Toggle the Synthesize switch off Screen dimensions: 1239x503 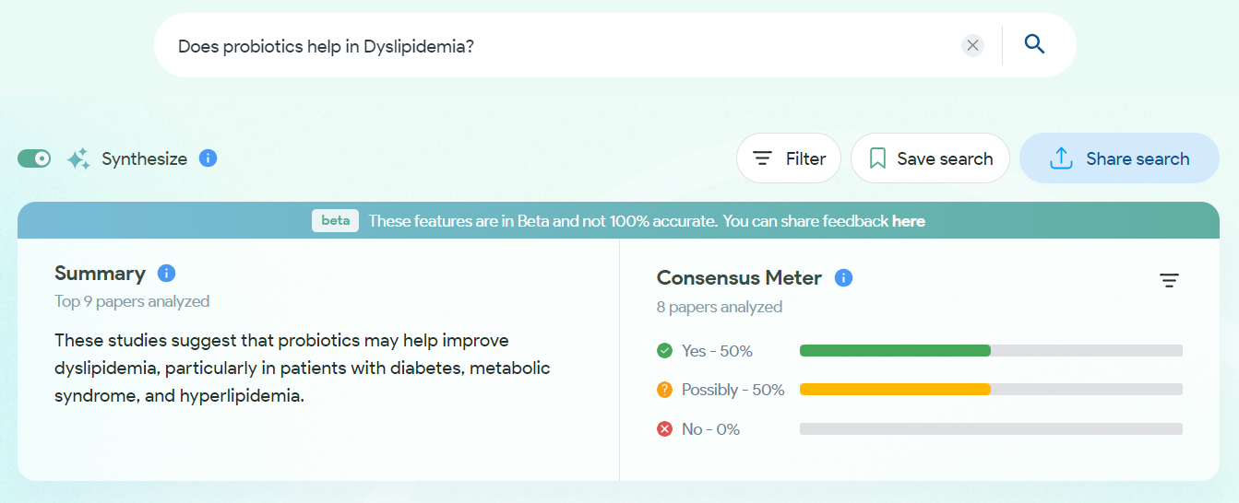coord(34,158)
